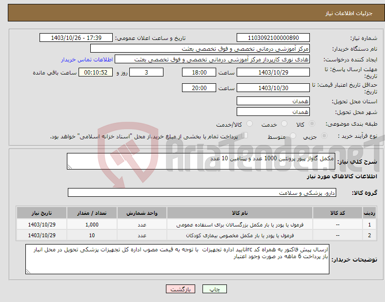Click the شماره نیاز field 1103092100000890
The image size is (385, 302).
[x=273, y=38]
